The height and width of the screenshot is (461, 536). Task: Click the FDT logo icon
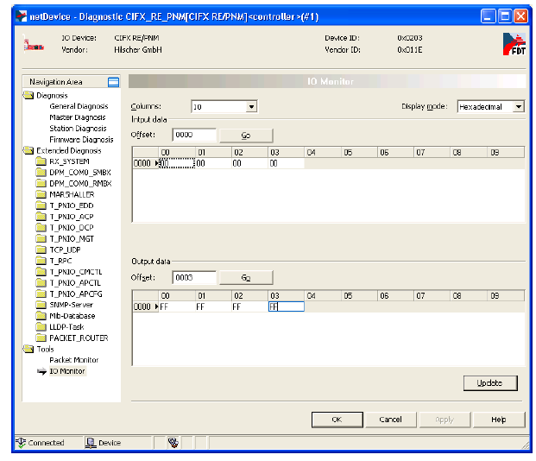(x=513, y=45)
